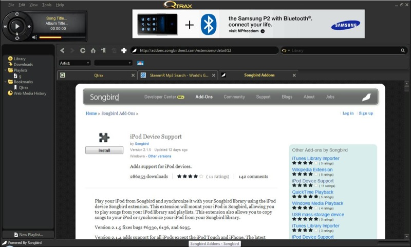Select the Songbird Addons tab
This screenshot has width=411, height=247.
(x=259, y=75)
